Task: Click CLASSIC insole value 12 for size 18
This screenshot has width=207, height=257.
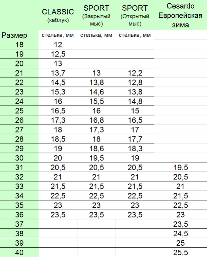Action: pos(58,45)
